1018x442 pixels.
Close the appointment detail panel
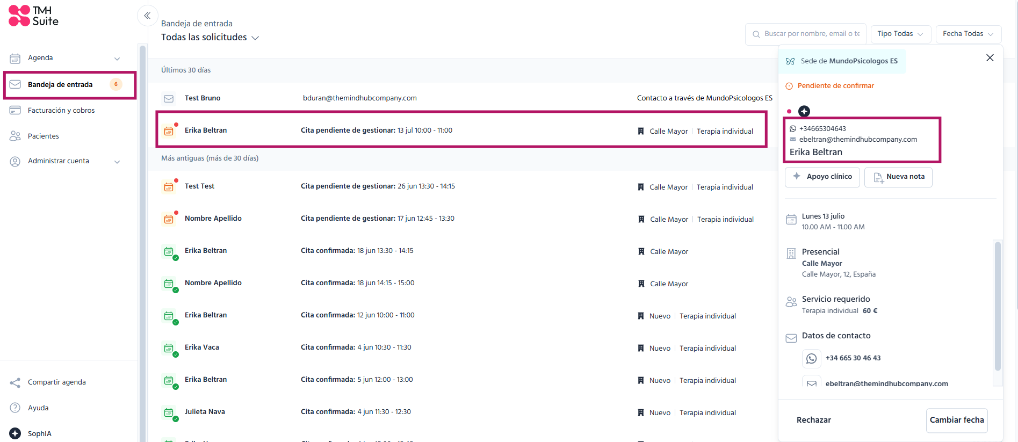tap(990, 57)
